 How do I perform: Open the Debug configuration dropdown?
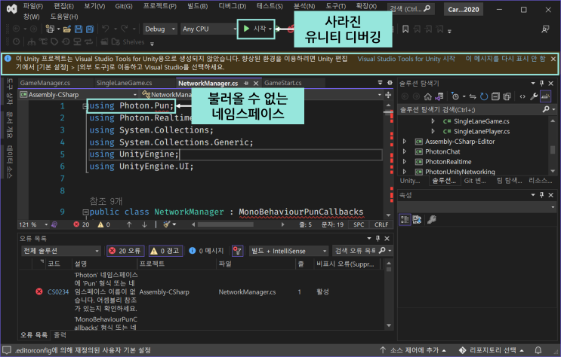[160, 29]
